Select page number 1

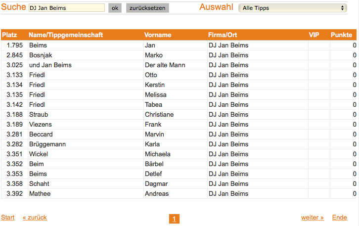coord(174,219)
